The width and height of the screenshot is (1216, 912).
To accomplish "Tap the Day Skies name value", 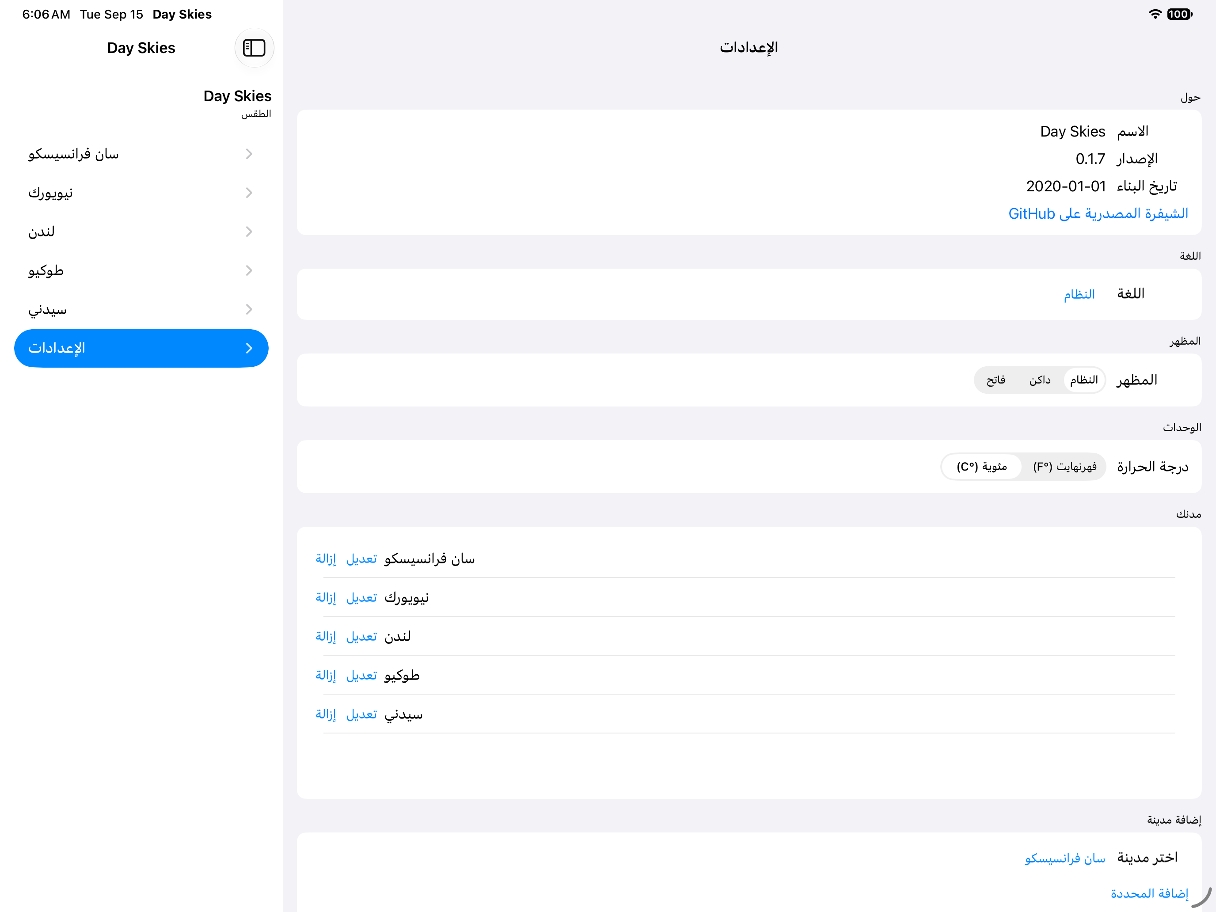I will [x=1072, y=132].
